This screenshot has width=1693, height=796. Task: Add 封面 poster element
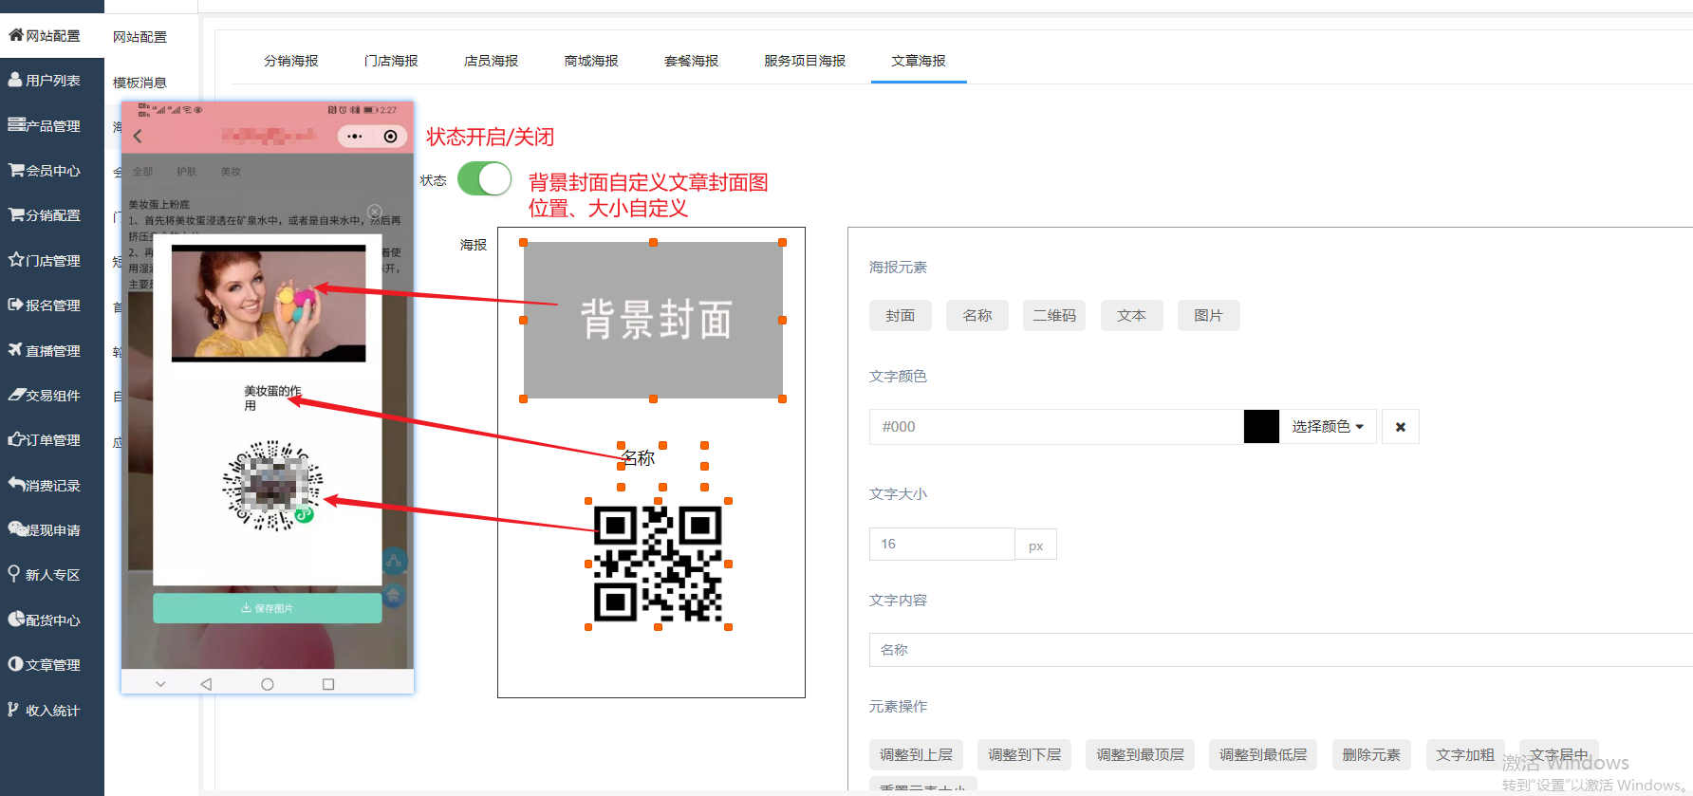tap(901, 316)
